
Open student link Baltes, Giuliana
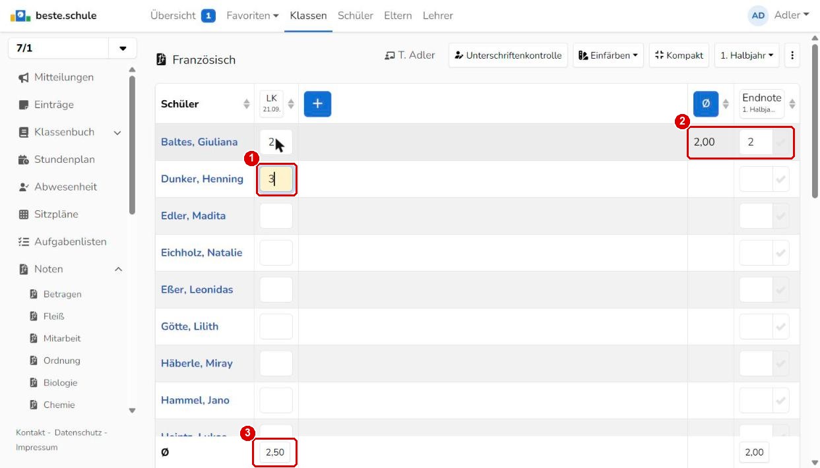click(x=199, y=142)
